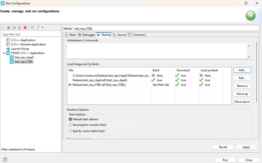Collapse the STM32 C/C++ Application tree node

[4, 53]
